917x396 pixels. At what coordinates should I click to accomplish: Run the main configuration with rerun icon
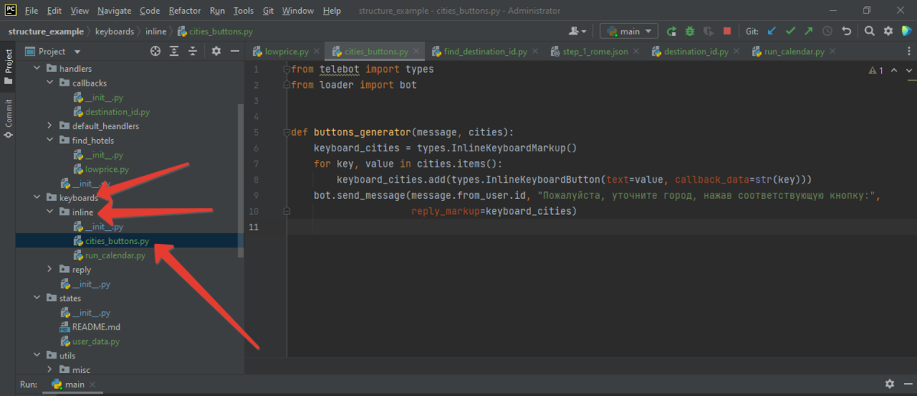coord(671,31)
